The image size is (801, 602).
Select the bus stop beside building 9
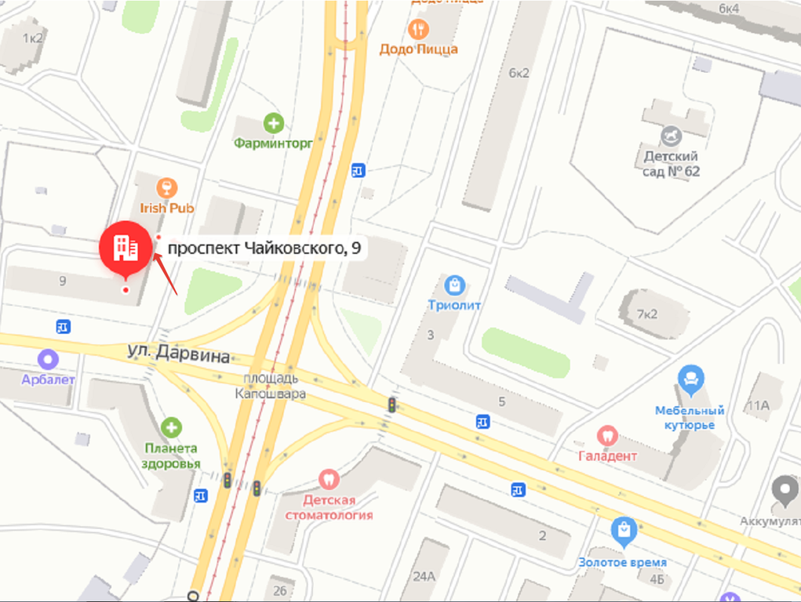(63, 326)
